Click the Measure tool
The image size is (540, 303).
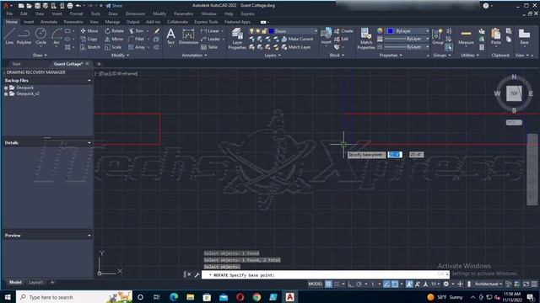(466, 36)
